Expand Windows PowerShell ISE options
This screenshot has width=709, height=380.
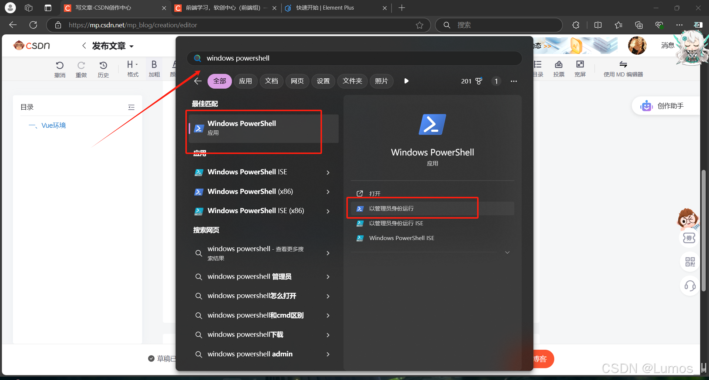(x=328, y=172)
